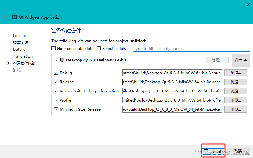Toggle the Release build configuration checkbox
The image size is (253, 158).
tap(56, 82)
